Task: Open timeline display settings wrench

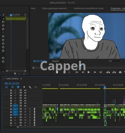Action: 30,87
